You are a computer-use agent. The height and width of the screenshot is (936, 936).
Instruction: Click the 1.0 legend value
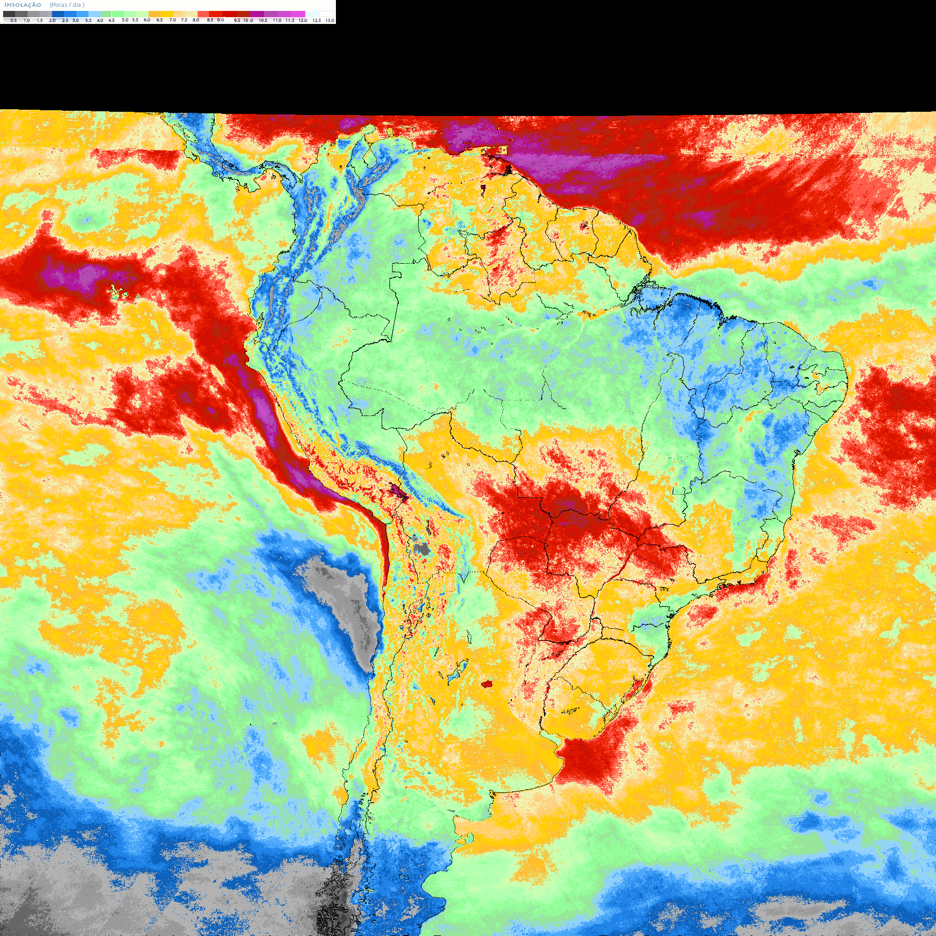click(x=27, y=20)
